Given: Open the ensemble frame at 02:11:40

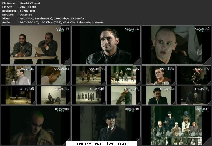Looking at the screenshot, I should [176, 125].
